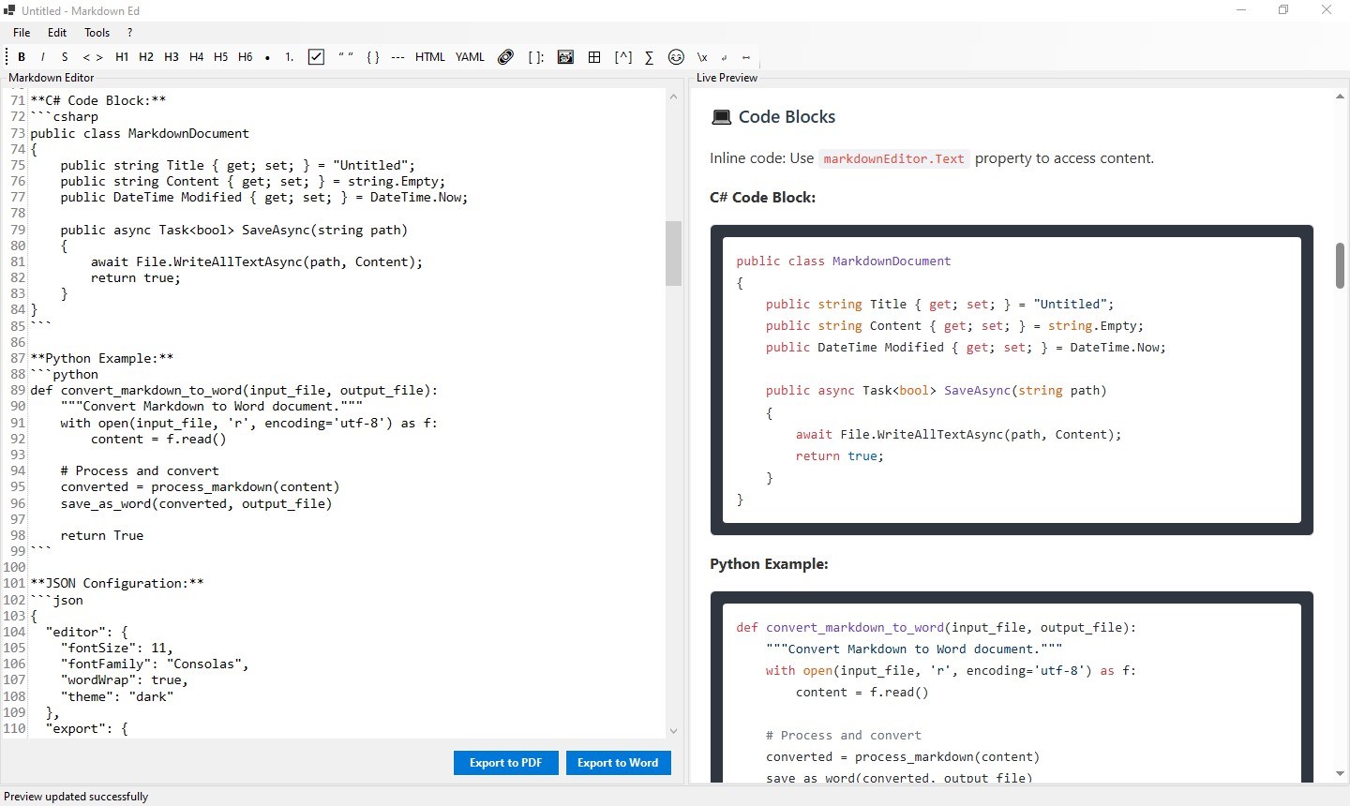Apply strikethrough with the S button
1350x806 pixels.
[65, 57]
